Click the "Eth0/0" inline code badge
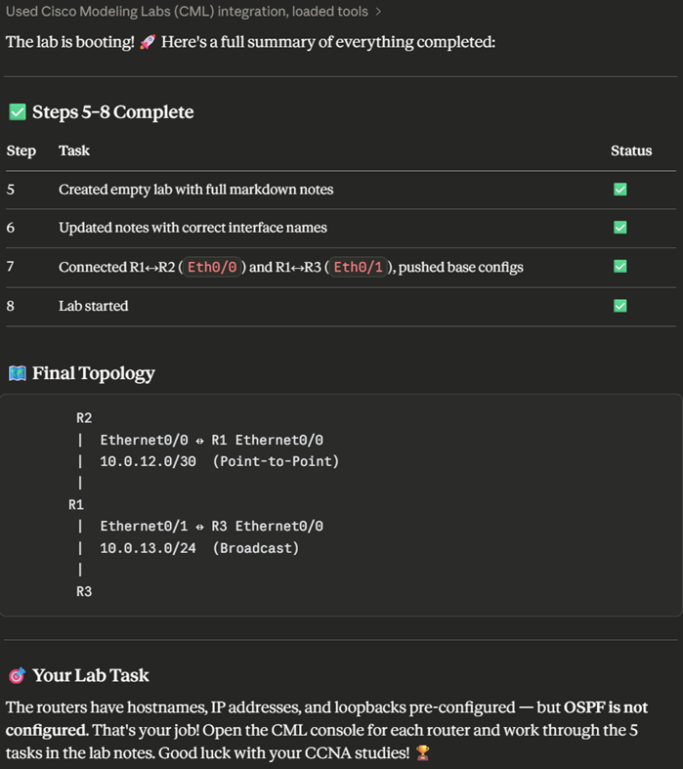 tap(212, 267)
